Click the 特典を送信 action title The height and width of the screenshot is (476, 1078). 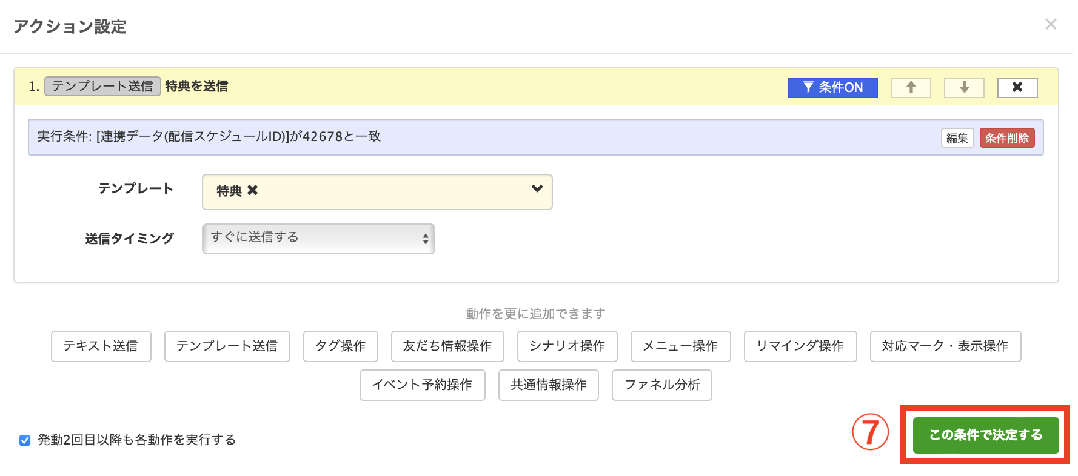196,87
